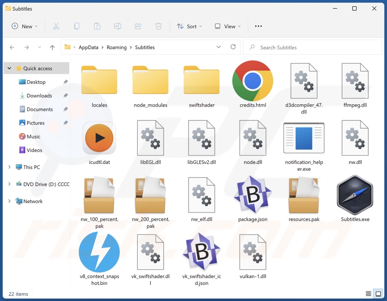The width and height of the screenshot is (387, 301).
Task: Collapse the Quick access section
Action: pos(9,69)
